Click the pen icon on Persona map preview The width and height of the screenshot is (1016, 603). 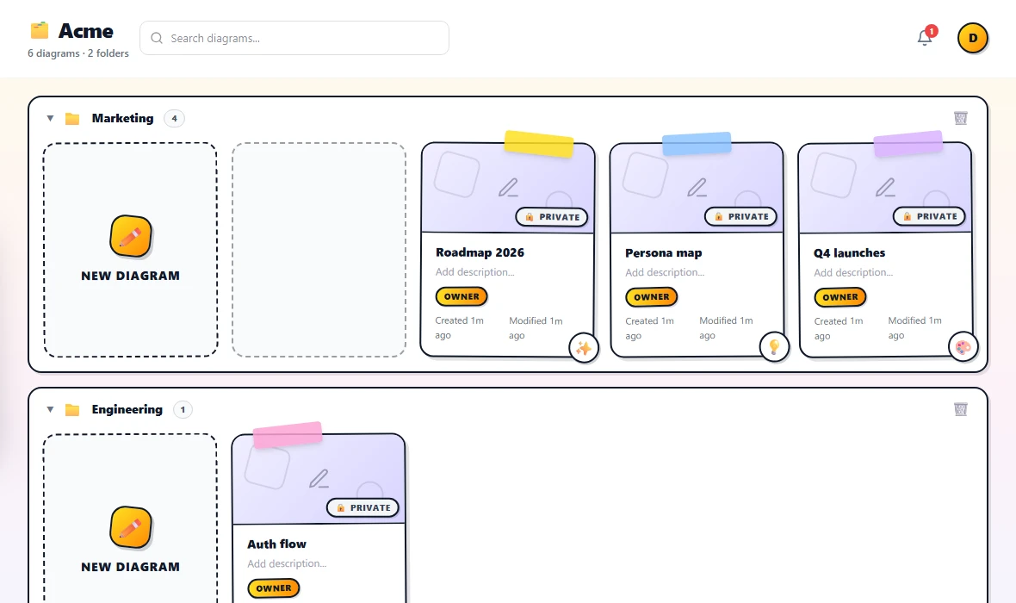coord(697,188)
